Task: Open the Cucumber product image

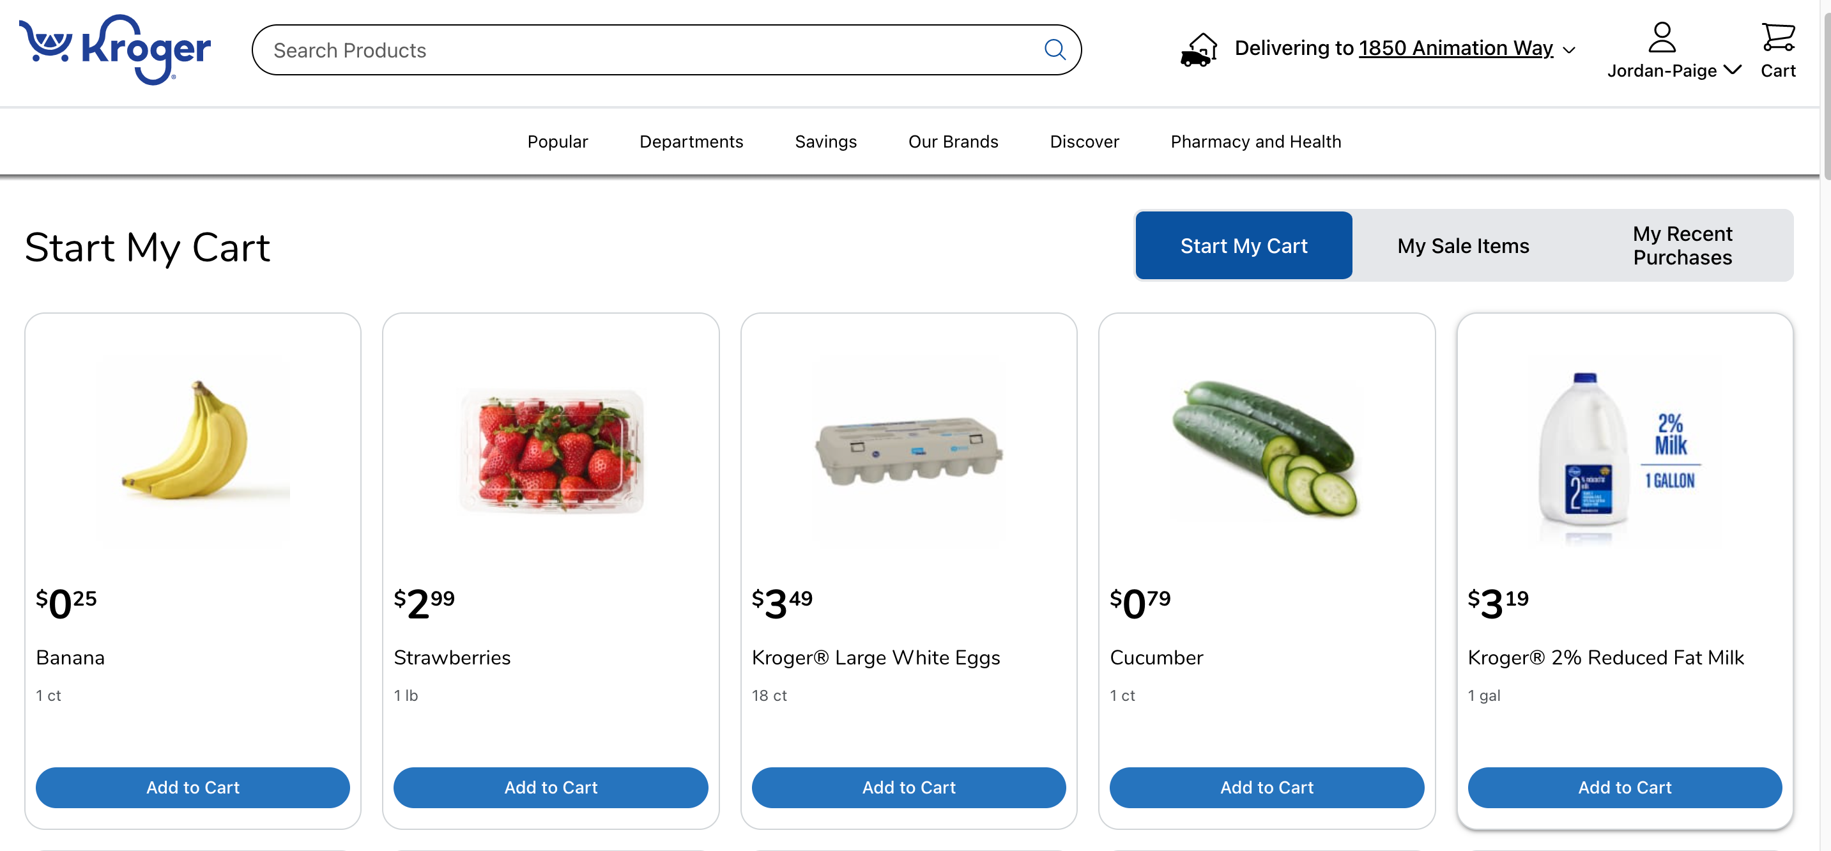Action: point(1266,451)
